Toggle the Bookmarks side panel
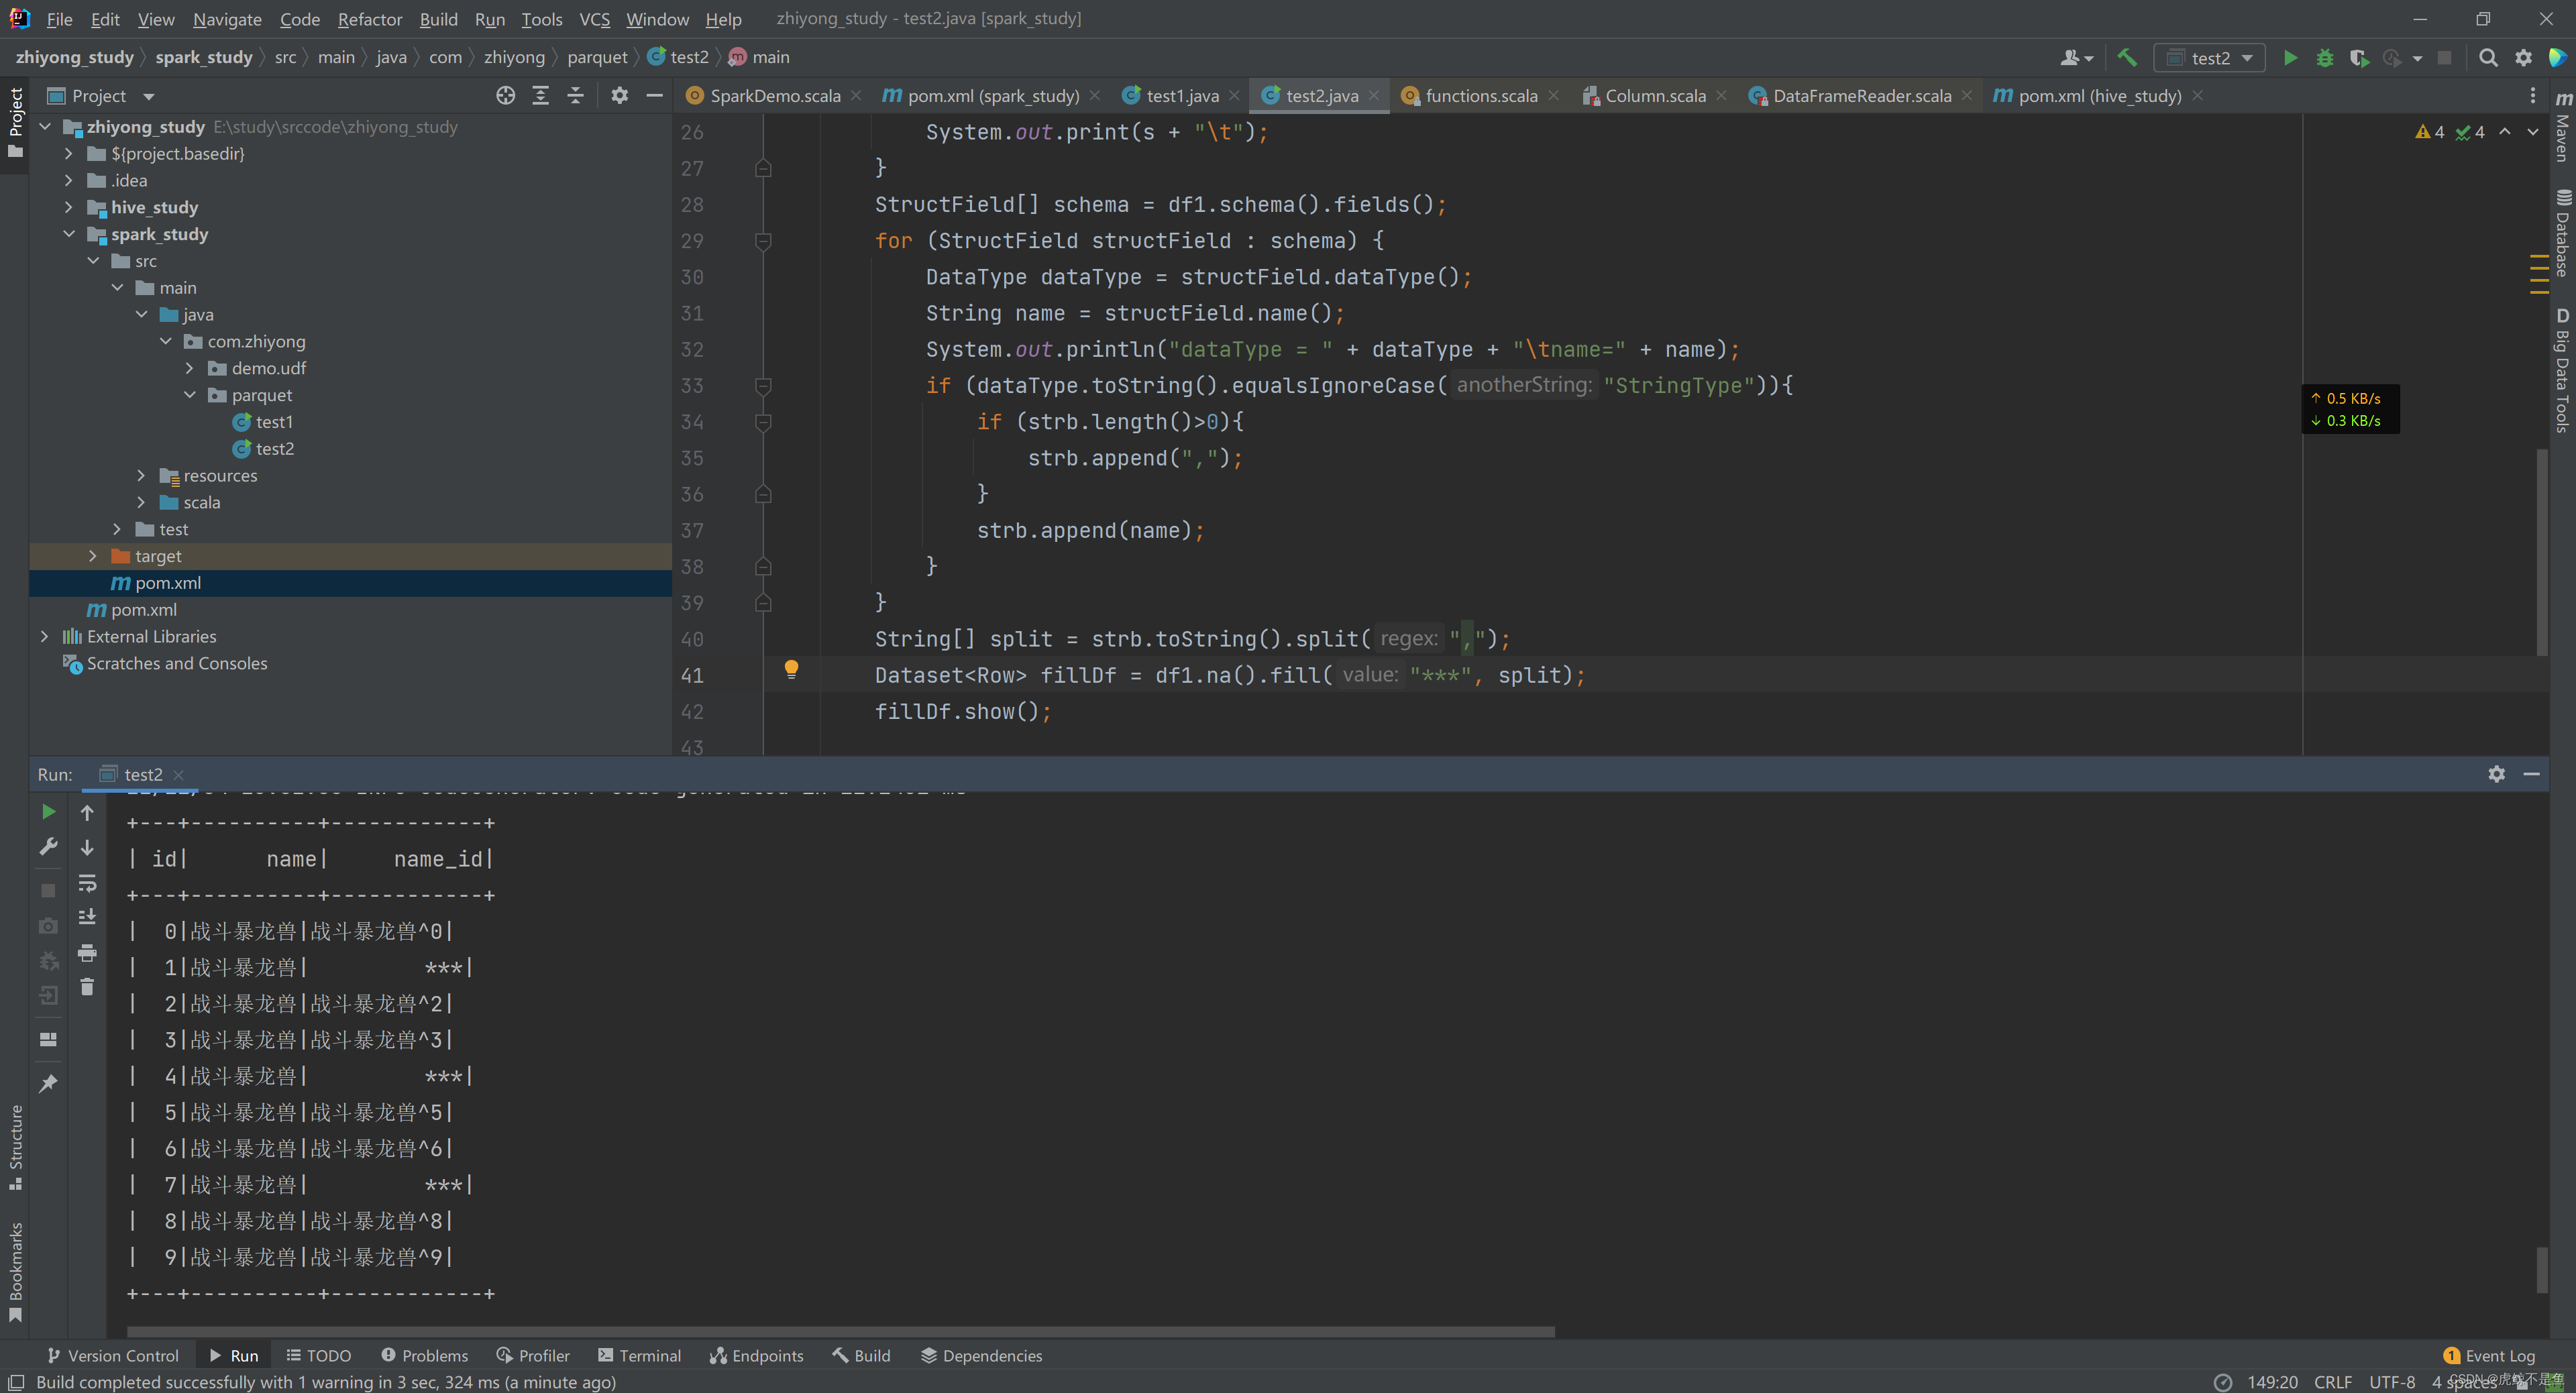This screenshot has width=2576, height=1393. 15,1272
